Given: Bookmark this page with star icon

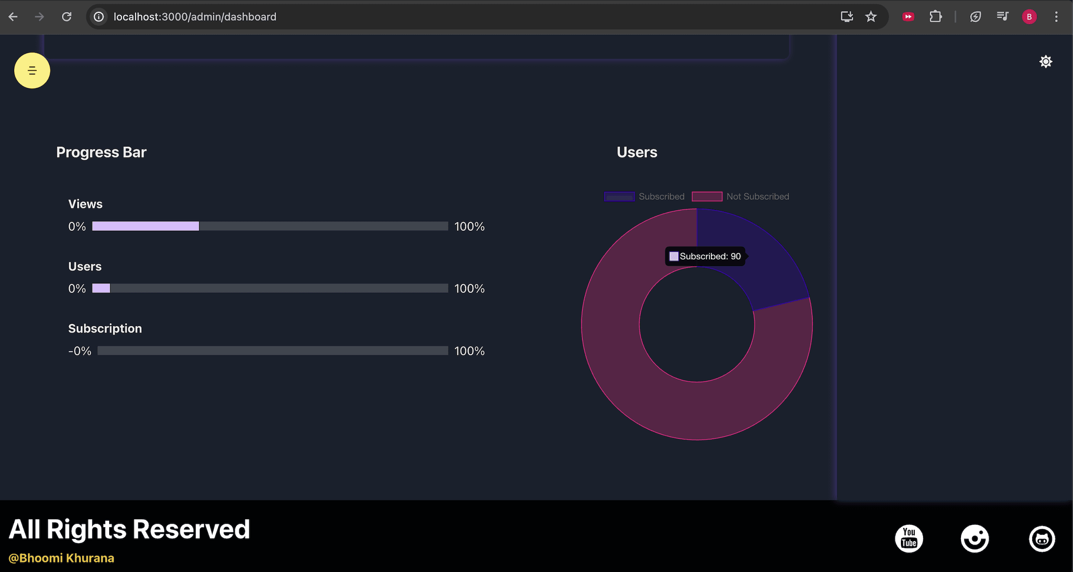Looking at the screenshot, I should 871,17.
